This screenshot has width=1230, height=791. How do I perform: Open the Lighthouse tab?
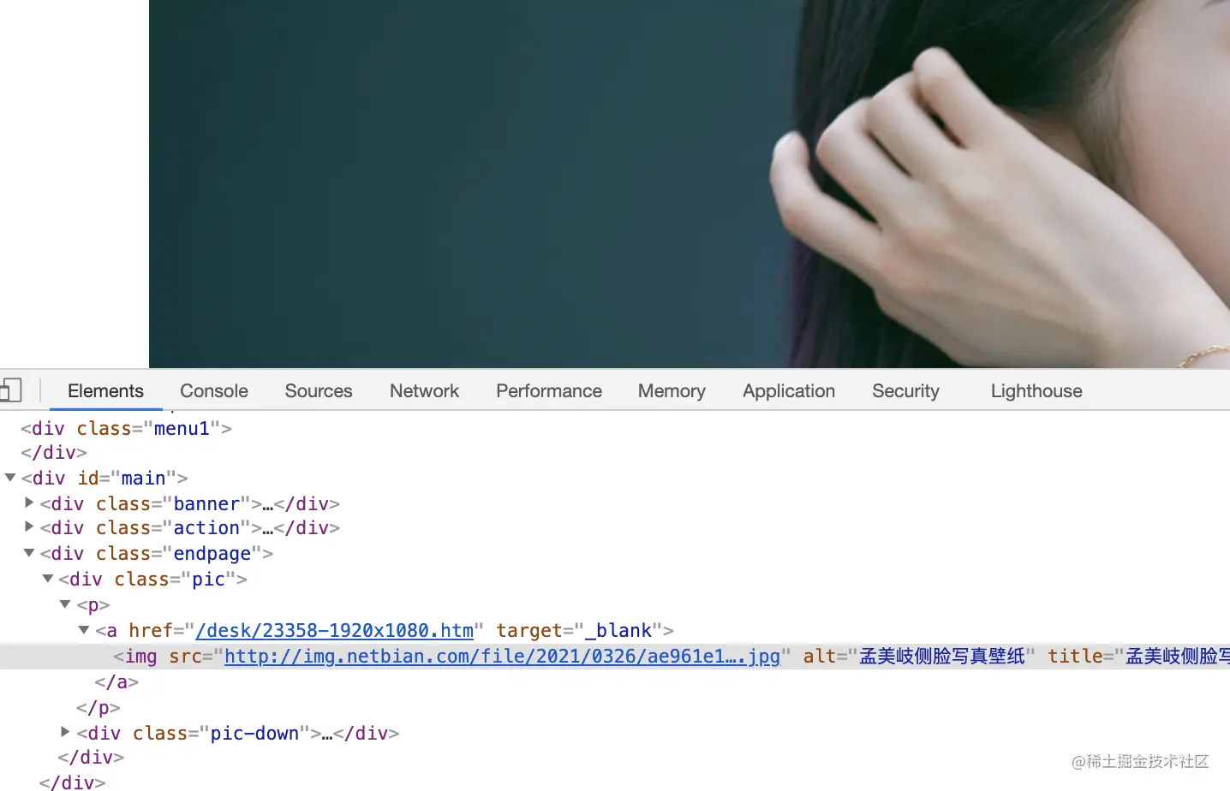(1036, 391)
